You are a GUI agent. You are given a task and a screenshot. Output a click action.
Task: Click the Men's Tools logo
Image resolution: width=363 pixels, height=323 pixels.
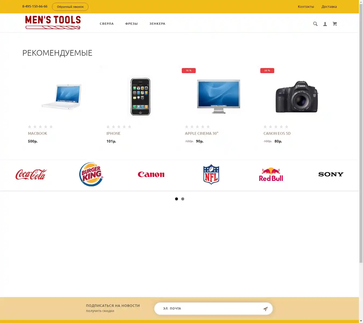click(x=53, y=23)
